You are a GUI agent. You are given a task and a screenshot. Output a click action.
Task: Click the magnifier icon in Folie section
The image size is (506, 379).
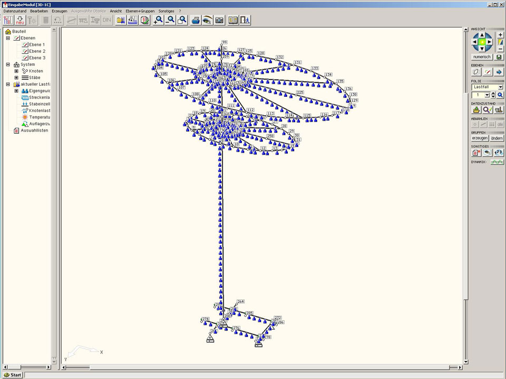click(500, 95)
